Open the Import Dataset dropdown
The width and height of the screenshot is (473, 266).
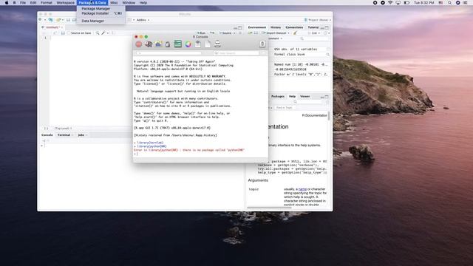276,33
